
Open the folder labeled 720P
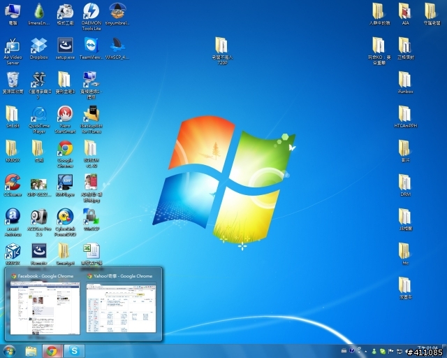(222, 51)
